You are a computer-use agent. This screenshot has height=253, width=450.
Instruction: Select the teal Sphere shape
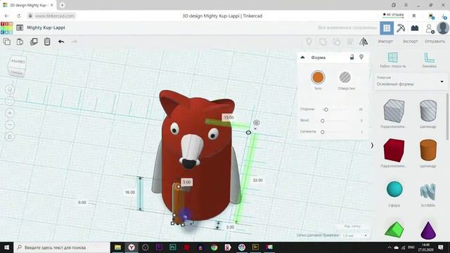pyautogui.click(x=394, y=189)
